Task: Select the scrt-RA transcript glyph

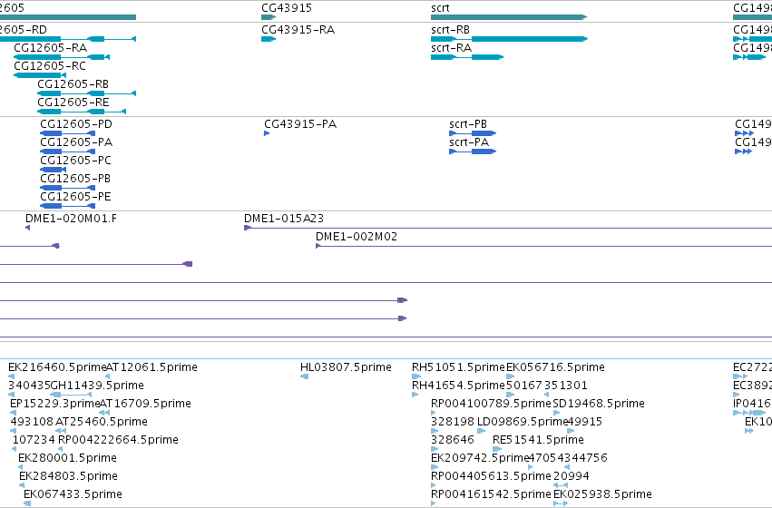Action: (x=467, y=57)
